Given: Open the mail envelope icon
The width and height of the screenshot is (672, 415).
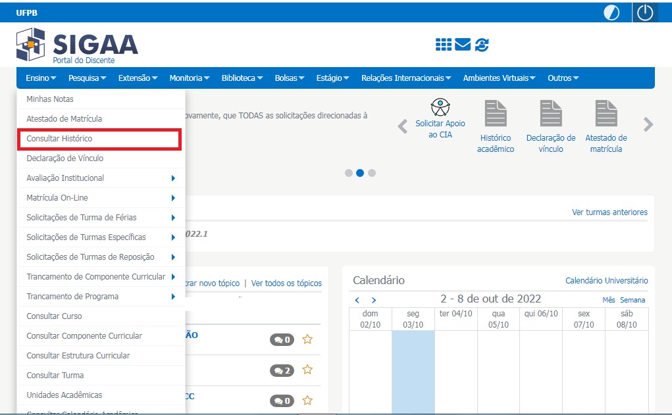Looking at the screenshot, I should (x=463, y=45).
